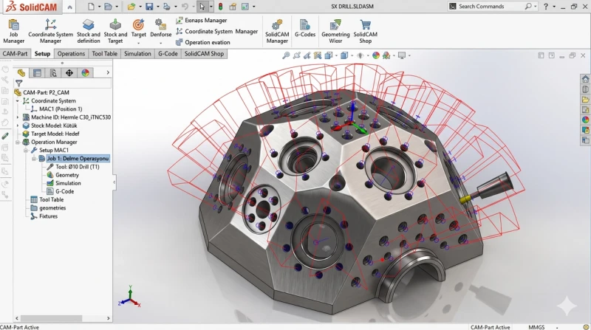This screenshot has height=330, width=591.
Task: Click Coordinate System Manager text button
Action: point(216,31)
